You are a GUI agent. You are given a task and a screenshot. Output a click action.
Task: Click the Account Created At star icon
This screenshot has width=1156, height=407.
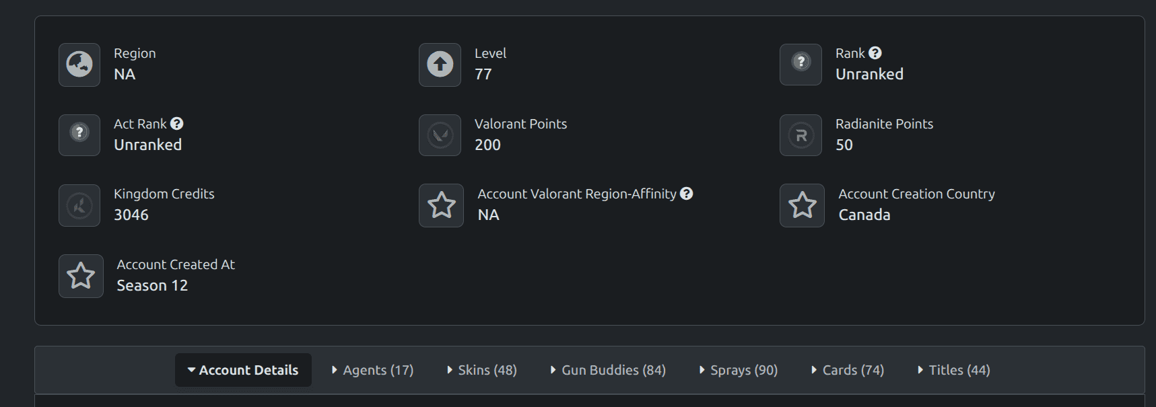point(81,276)
